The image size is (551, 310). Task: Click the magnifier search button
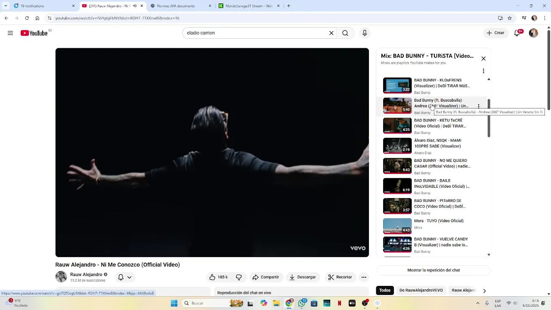(345, 33)
